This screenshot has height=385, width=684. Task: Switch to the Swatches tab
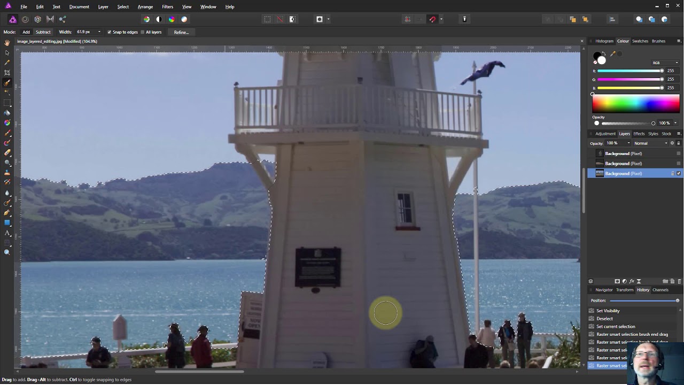pyautogui.click(x=640, y=41)
